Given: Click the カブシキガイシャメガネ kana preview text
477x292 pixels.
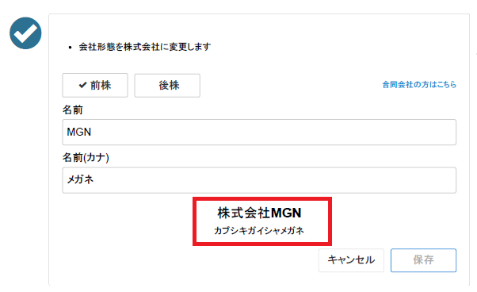Looking at the screenshot, I should pos(259,230).
